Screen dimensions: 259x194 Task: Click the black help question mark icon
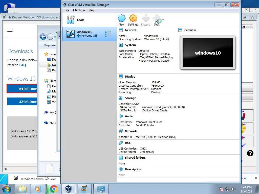coord(250,153)
